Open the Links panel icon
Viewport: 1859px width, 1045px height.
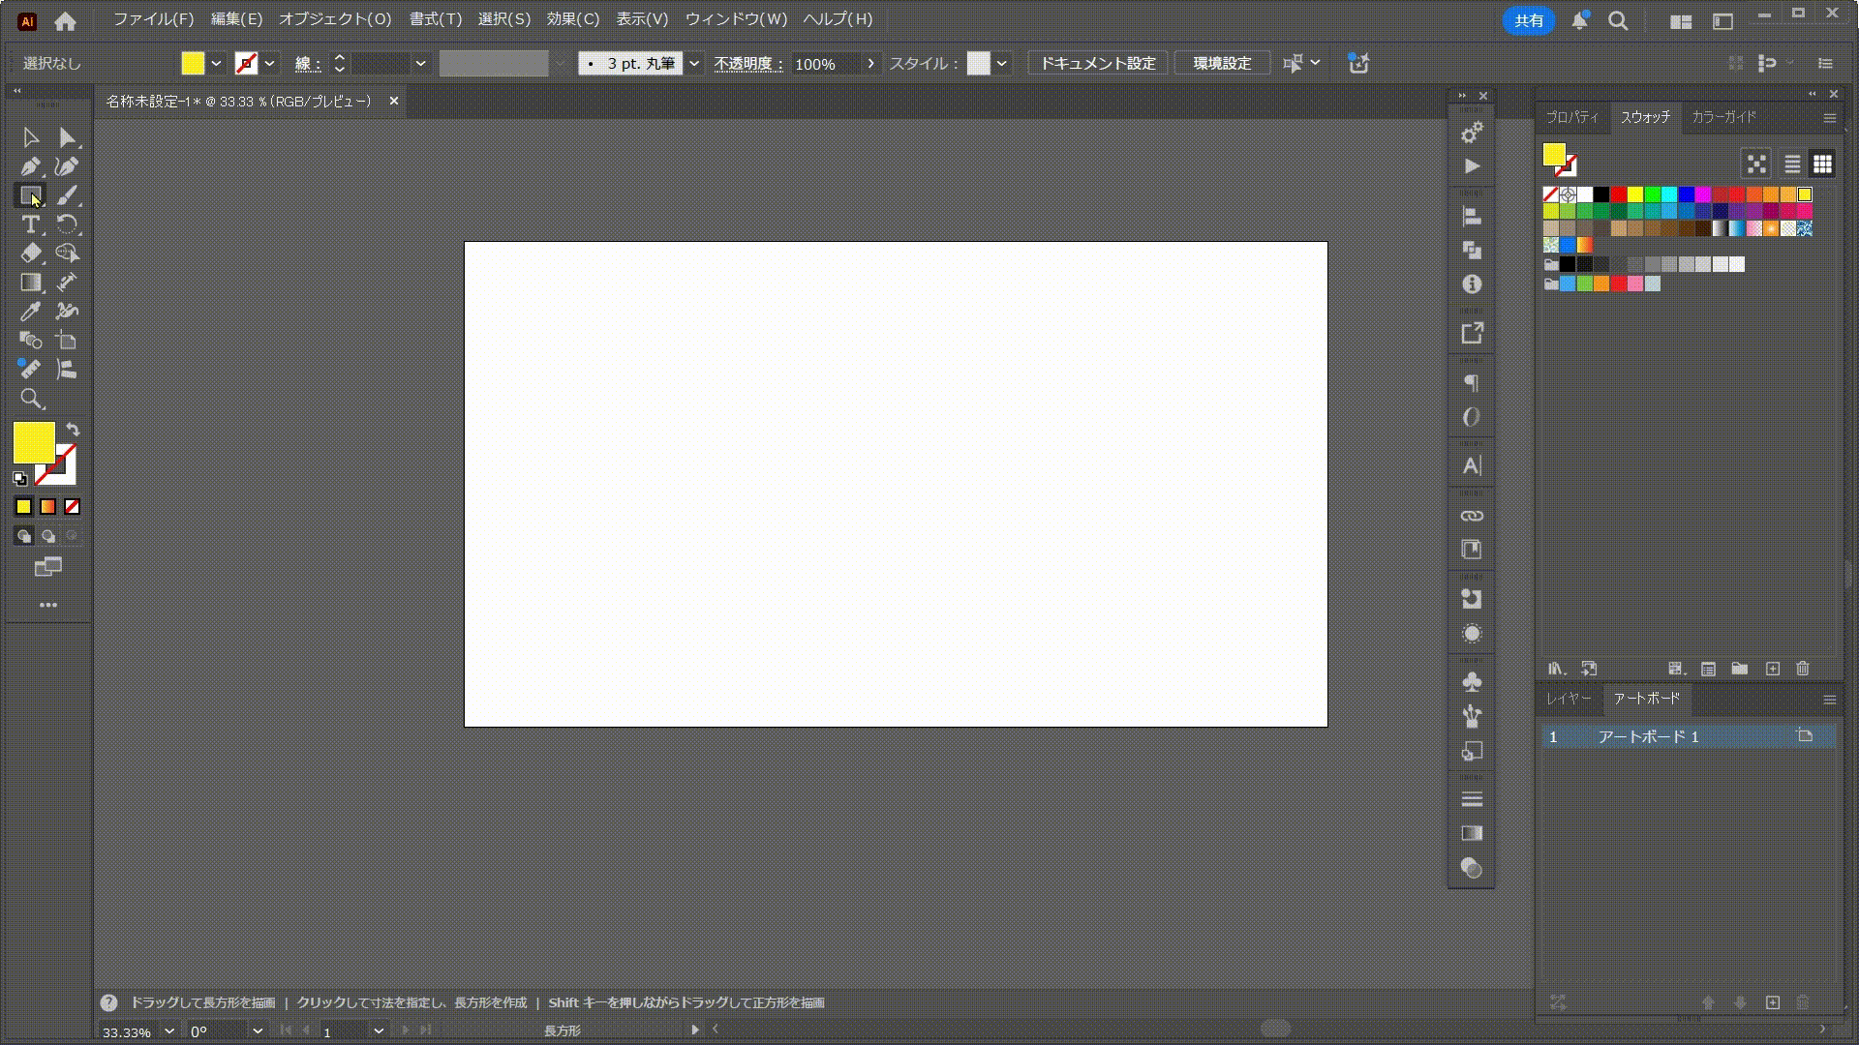pos(1472,516)
